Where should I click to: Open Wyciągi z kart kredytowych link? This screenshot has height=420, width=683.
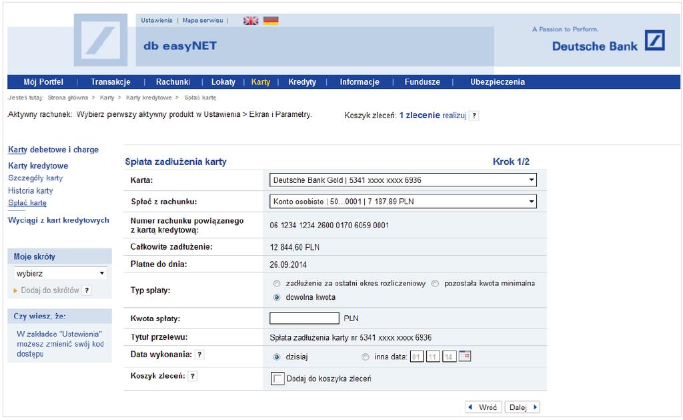59,220
